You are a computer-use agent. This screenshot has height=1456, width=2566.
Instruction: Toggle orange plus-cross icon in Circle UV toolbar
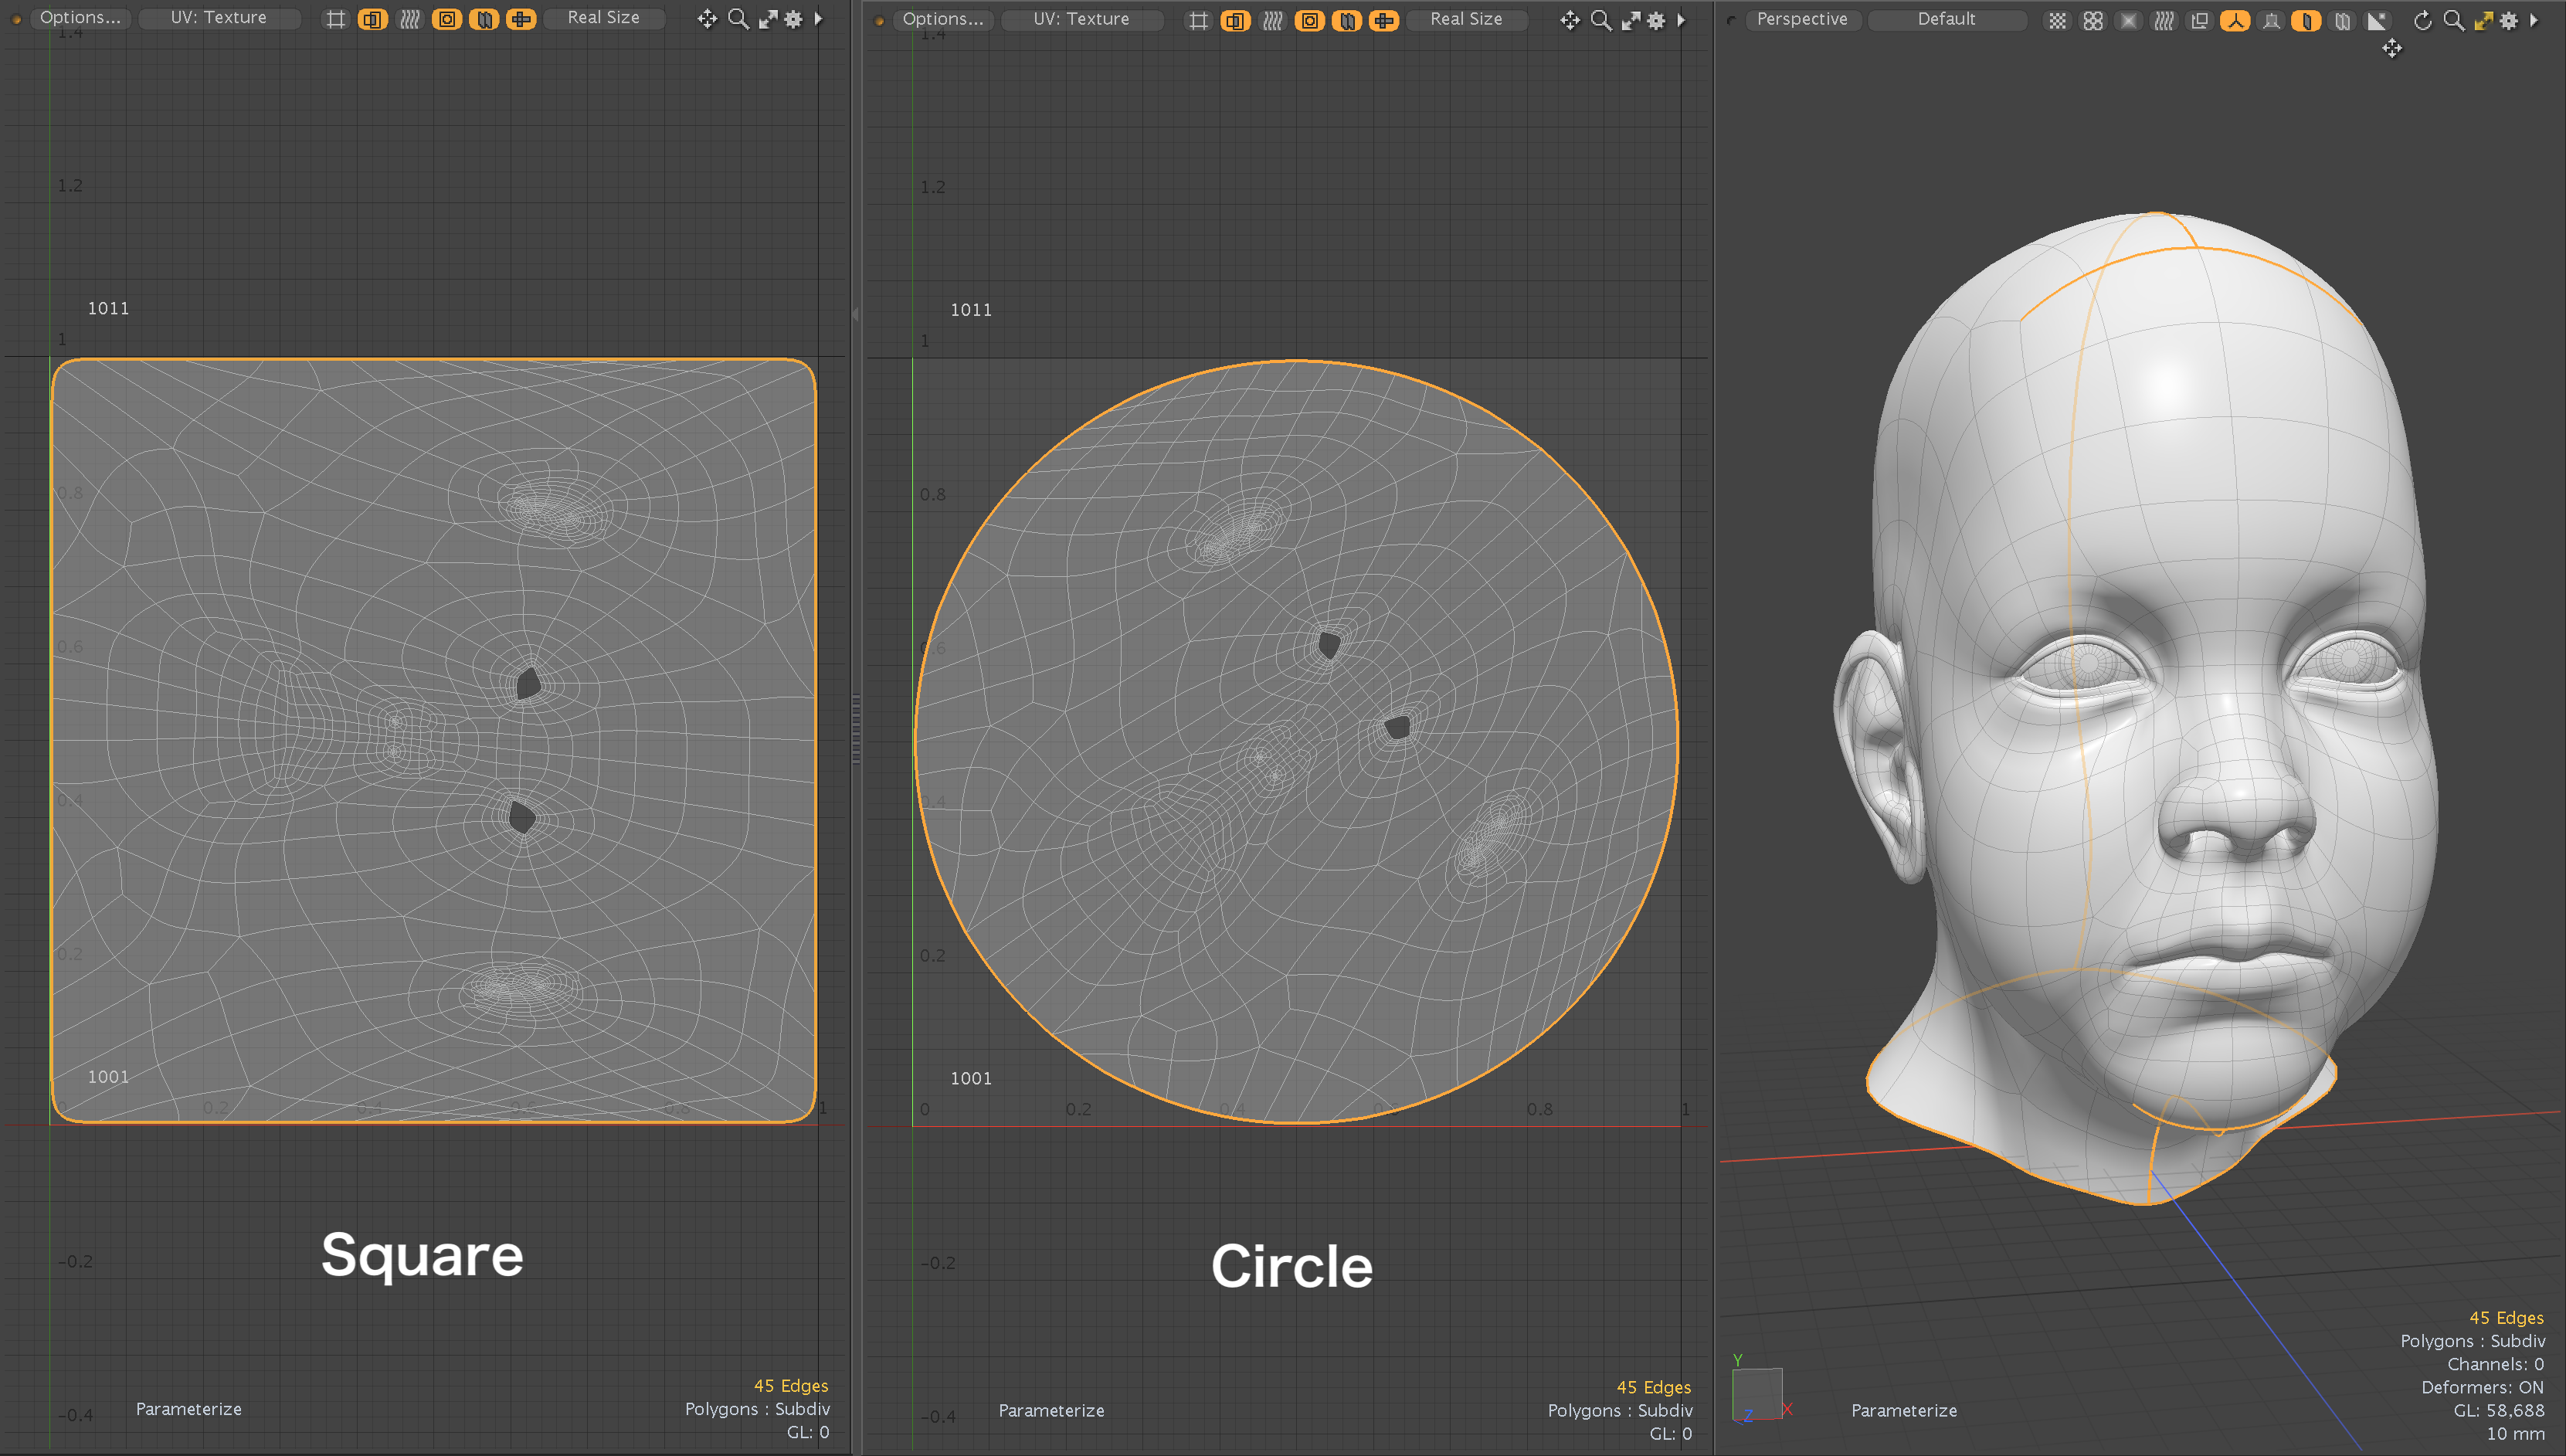pos(1384,20)
